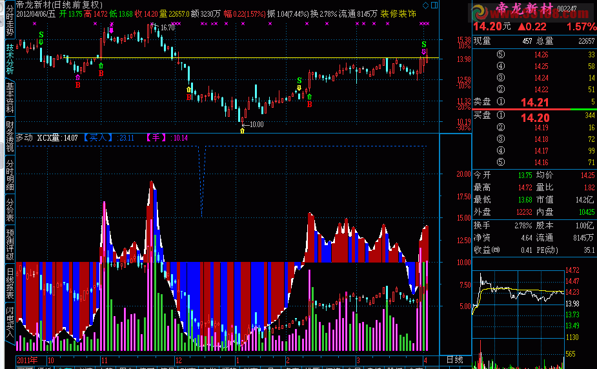Click month 3 on the time axis

(358, 360)
